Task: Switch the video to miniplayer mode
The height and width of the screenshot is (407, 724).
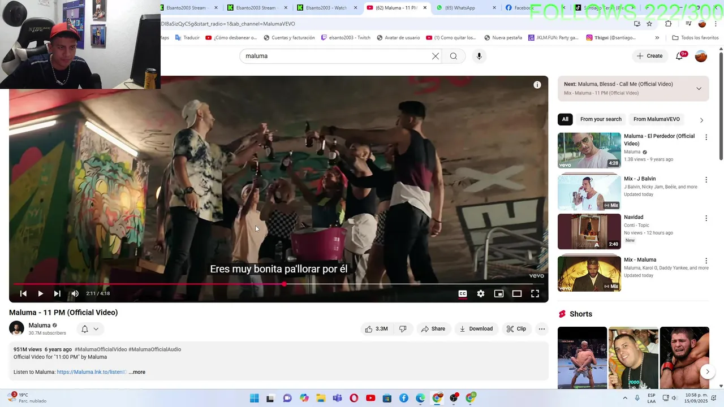Action: [499, 293]
